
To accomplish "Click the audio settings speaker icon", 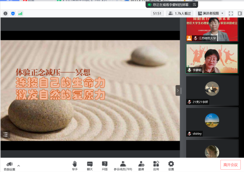I will point(10,164).
